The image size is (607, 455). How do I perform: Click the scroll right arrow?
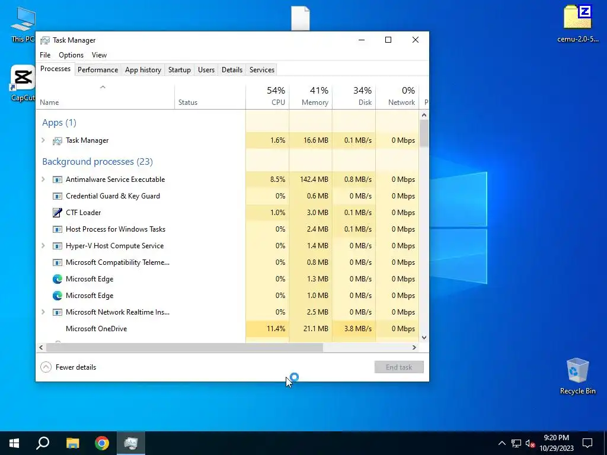414,347
